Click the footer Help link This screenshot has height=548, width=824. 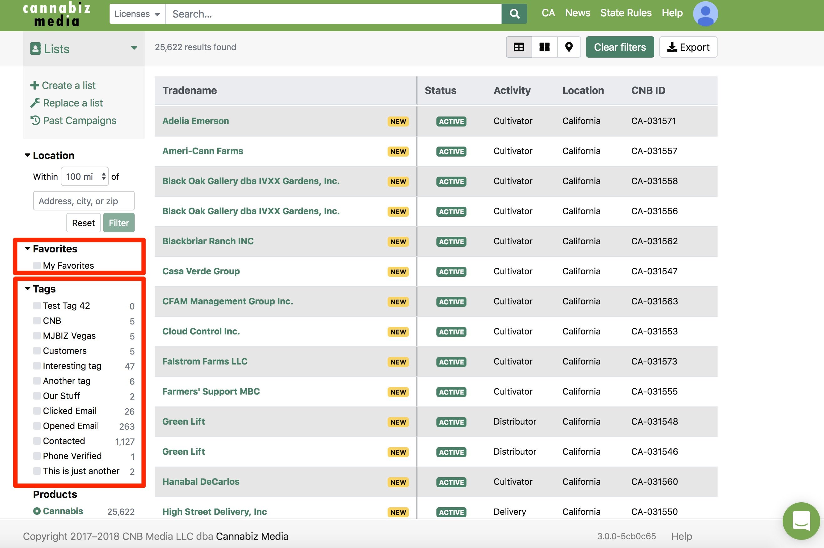tap(681, 536)
